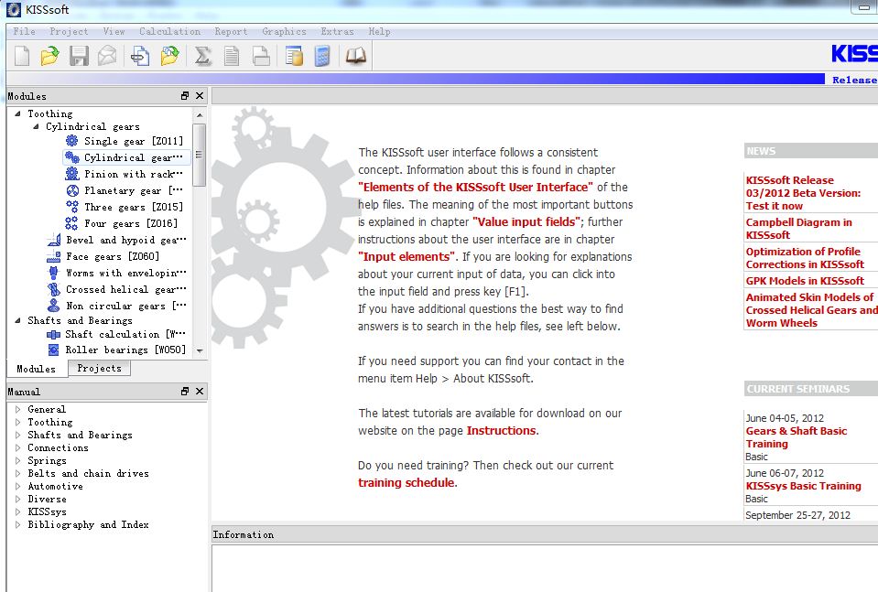
Task: Select Four gears [Z016] module
Action: (122, 224)
